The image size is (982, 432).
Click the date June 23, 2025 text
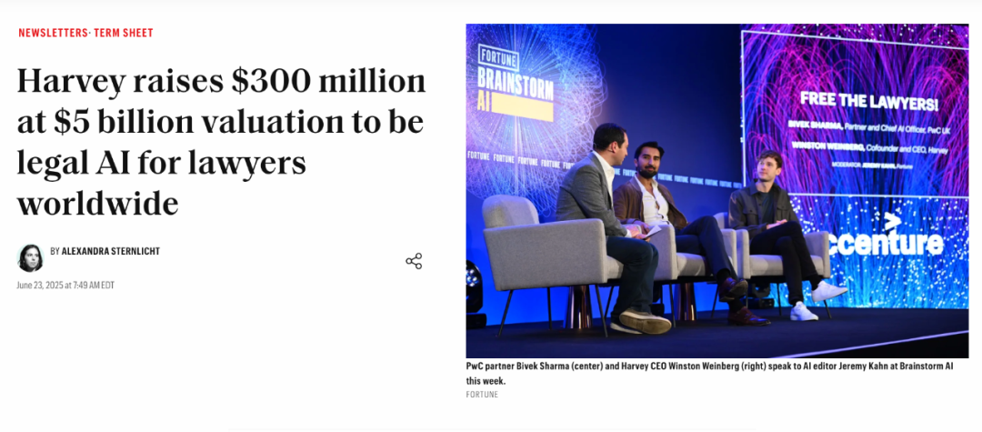click(65, 286)
